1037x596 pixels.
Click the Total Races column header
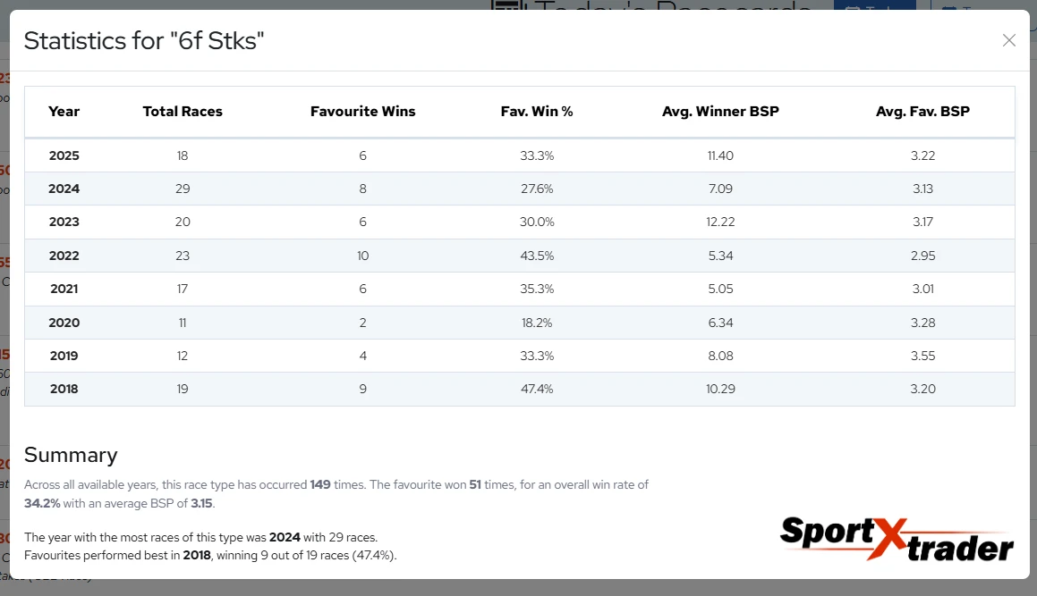[183, 112]
